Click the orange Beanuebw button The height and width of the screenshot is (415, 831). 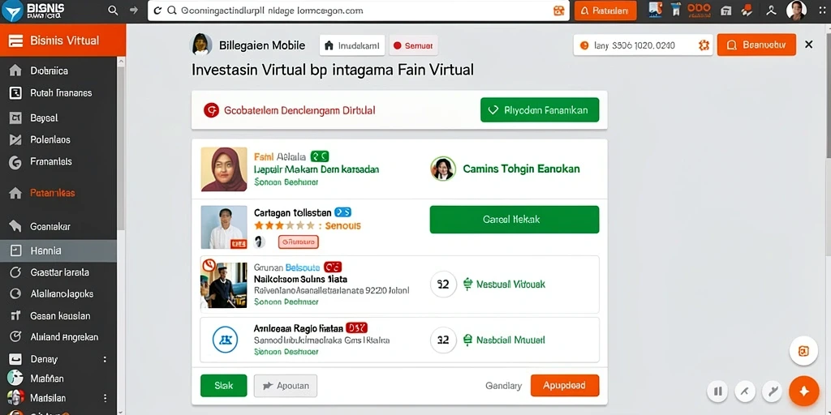756,45
